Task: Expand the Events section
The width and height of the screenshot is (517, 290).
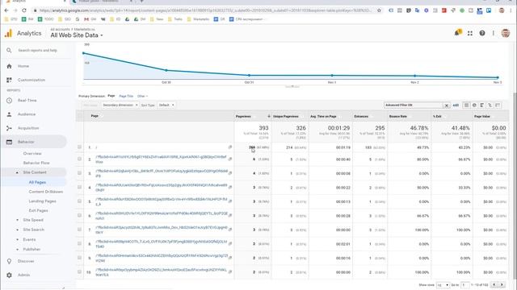Action: point(17,240)
